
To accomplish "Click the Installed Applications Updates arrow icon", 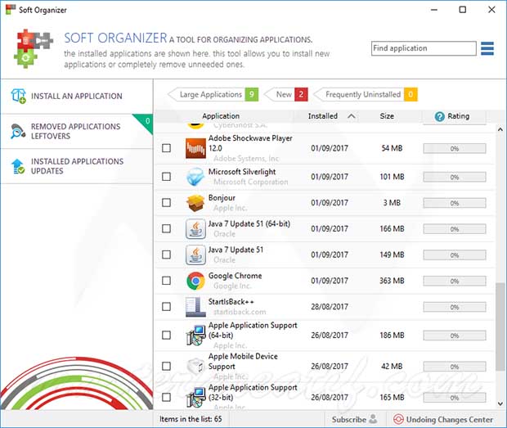I will point(18,166).
